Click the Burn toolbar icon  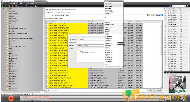pyautogui.click(x=11, y=4)
